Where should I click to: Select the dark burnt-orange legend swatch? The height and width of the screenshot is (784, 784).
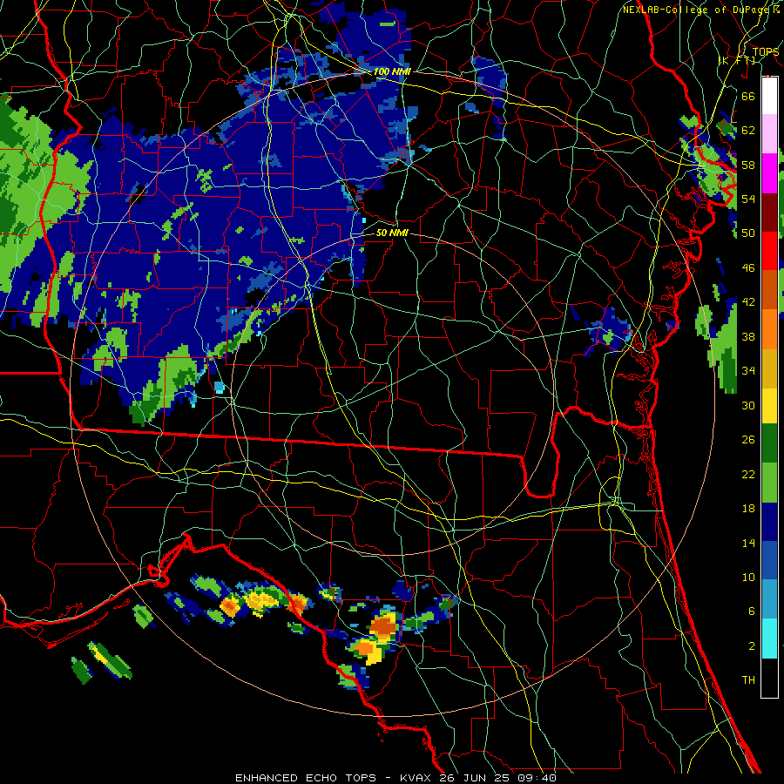click(769, 290)
